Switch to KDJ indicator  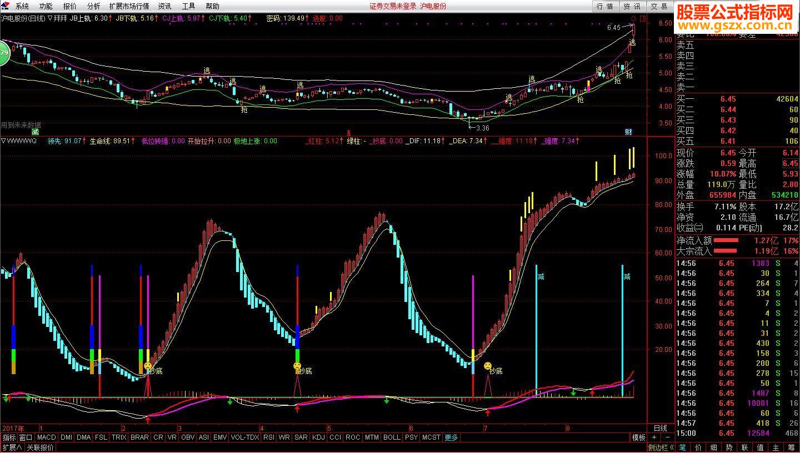tap(318, 437)
